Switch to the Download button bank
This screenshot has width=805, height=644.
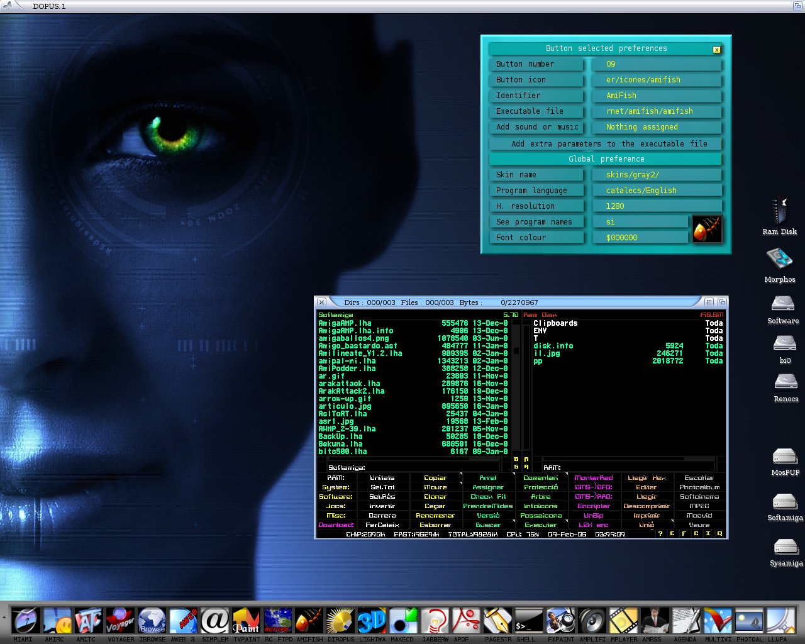(x=336, y=525)
